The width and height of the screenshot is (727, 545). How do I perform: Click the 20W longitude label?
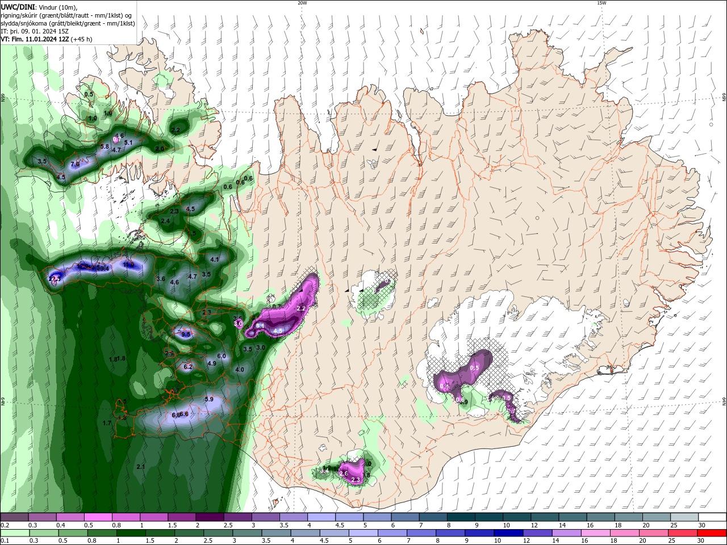pyautogui.click(x=302, y=3)
